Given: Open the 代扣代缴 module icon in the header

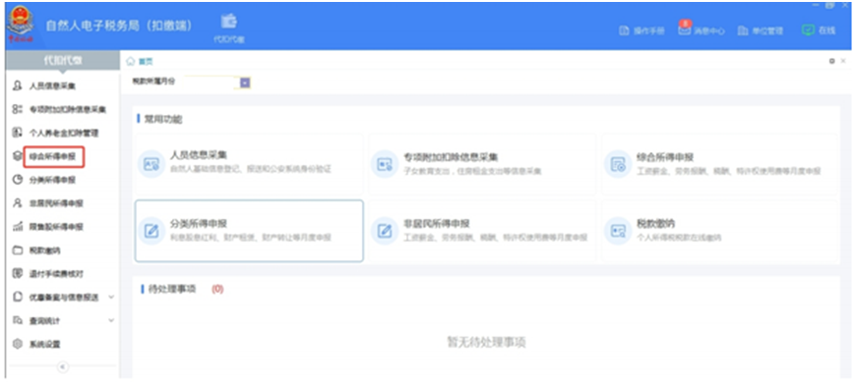Looking at the screenshot, I should [229, 28].
